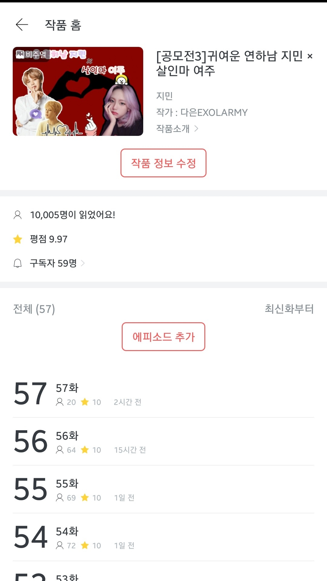
Task: Expand the 구독자 59명 subscriber list
Action: coord(83,263)
